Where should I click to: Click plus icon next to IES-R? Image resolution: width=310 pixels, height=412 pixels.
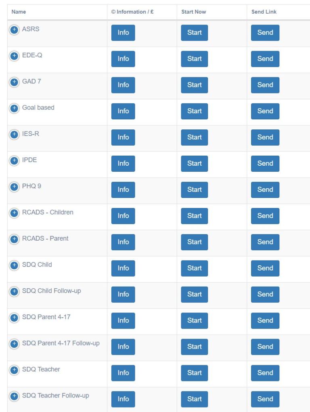[14, 135]
